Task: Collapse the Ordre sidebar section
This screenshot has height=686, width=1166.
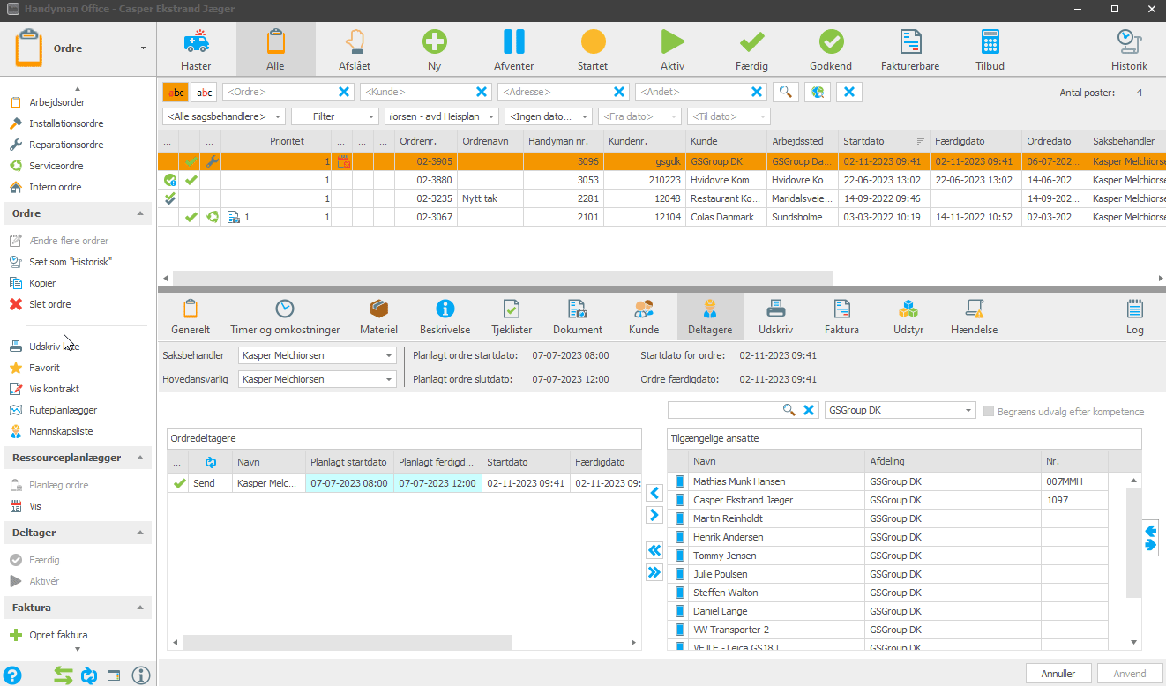Action: tap(140, 213)
